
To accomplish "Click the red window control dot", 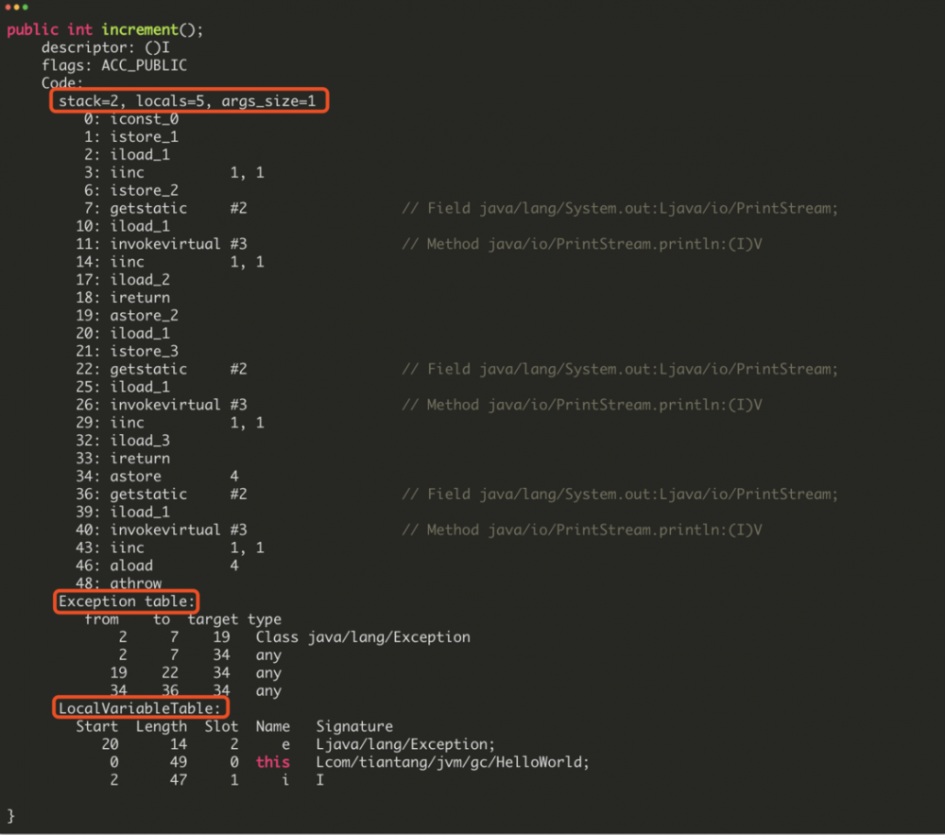I will coord(8,6).
